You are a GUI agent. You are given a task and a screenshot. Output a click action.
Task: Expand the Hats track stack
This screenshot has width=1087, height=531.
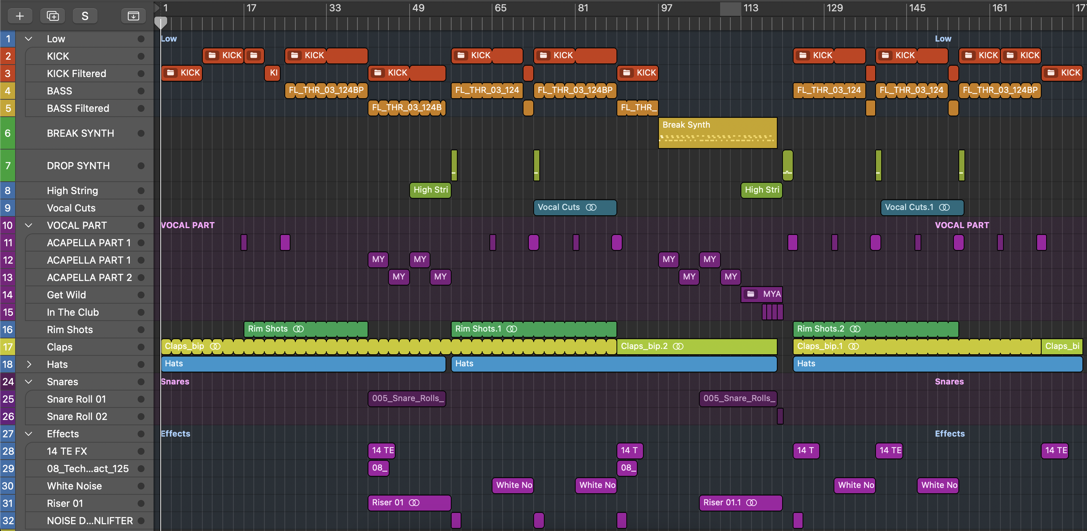[x=29, y=364]
